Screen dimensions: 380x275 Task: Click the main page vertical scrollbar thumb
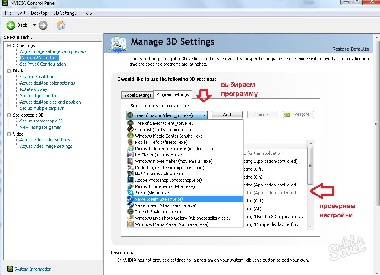376,123
